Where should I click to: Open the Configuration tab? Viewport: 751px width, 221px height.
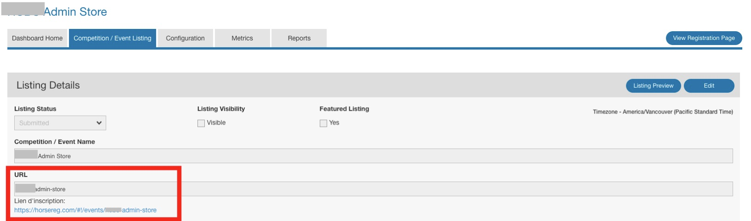185,38
